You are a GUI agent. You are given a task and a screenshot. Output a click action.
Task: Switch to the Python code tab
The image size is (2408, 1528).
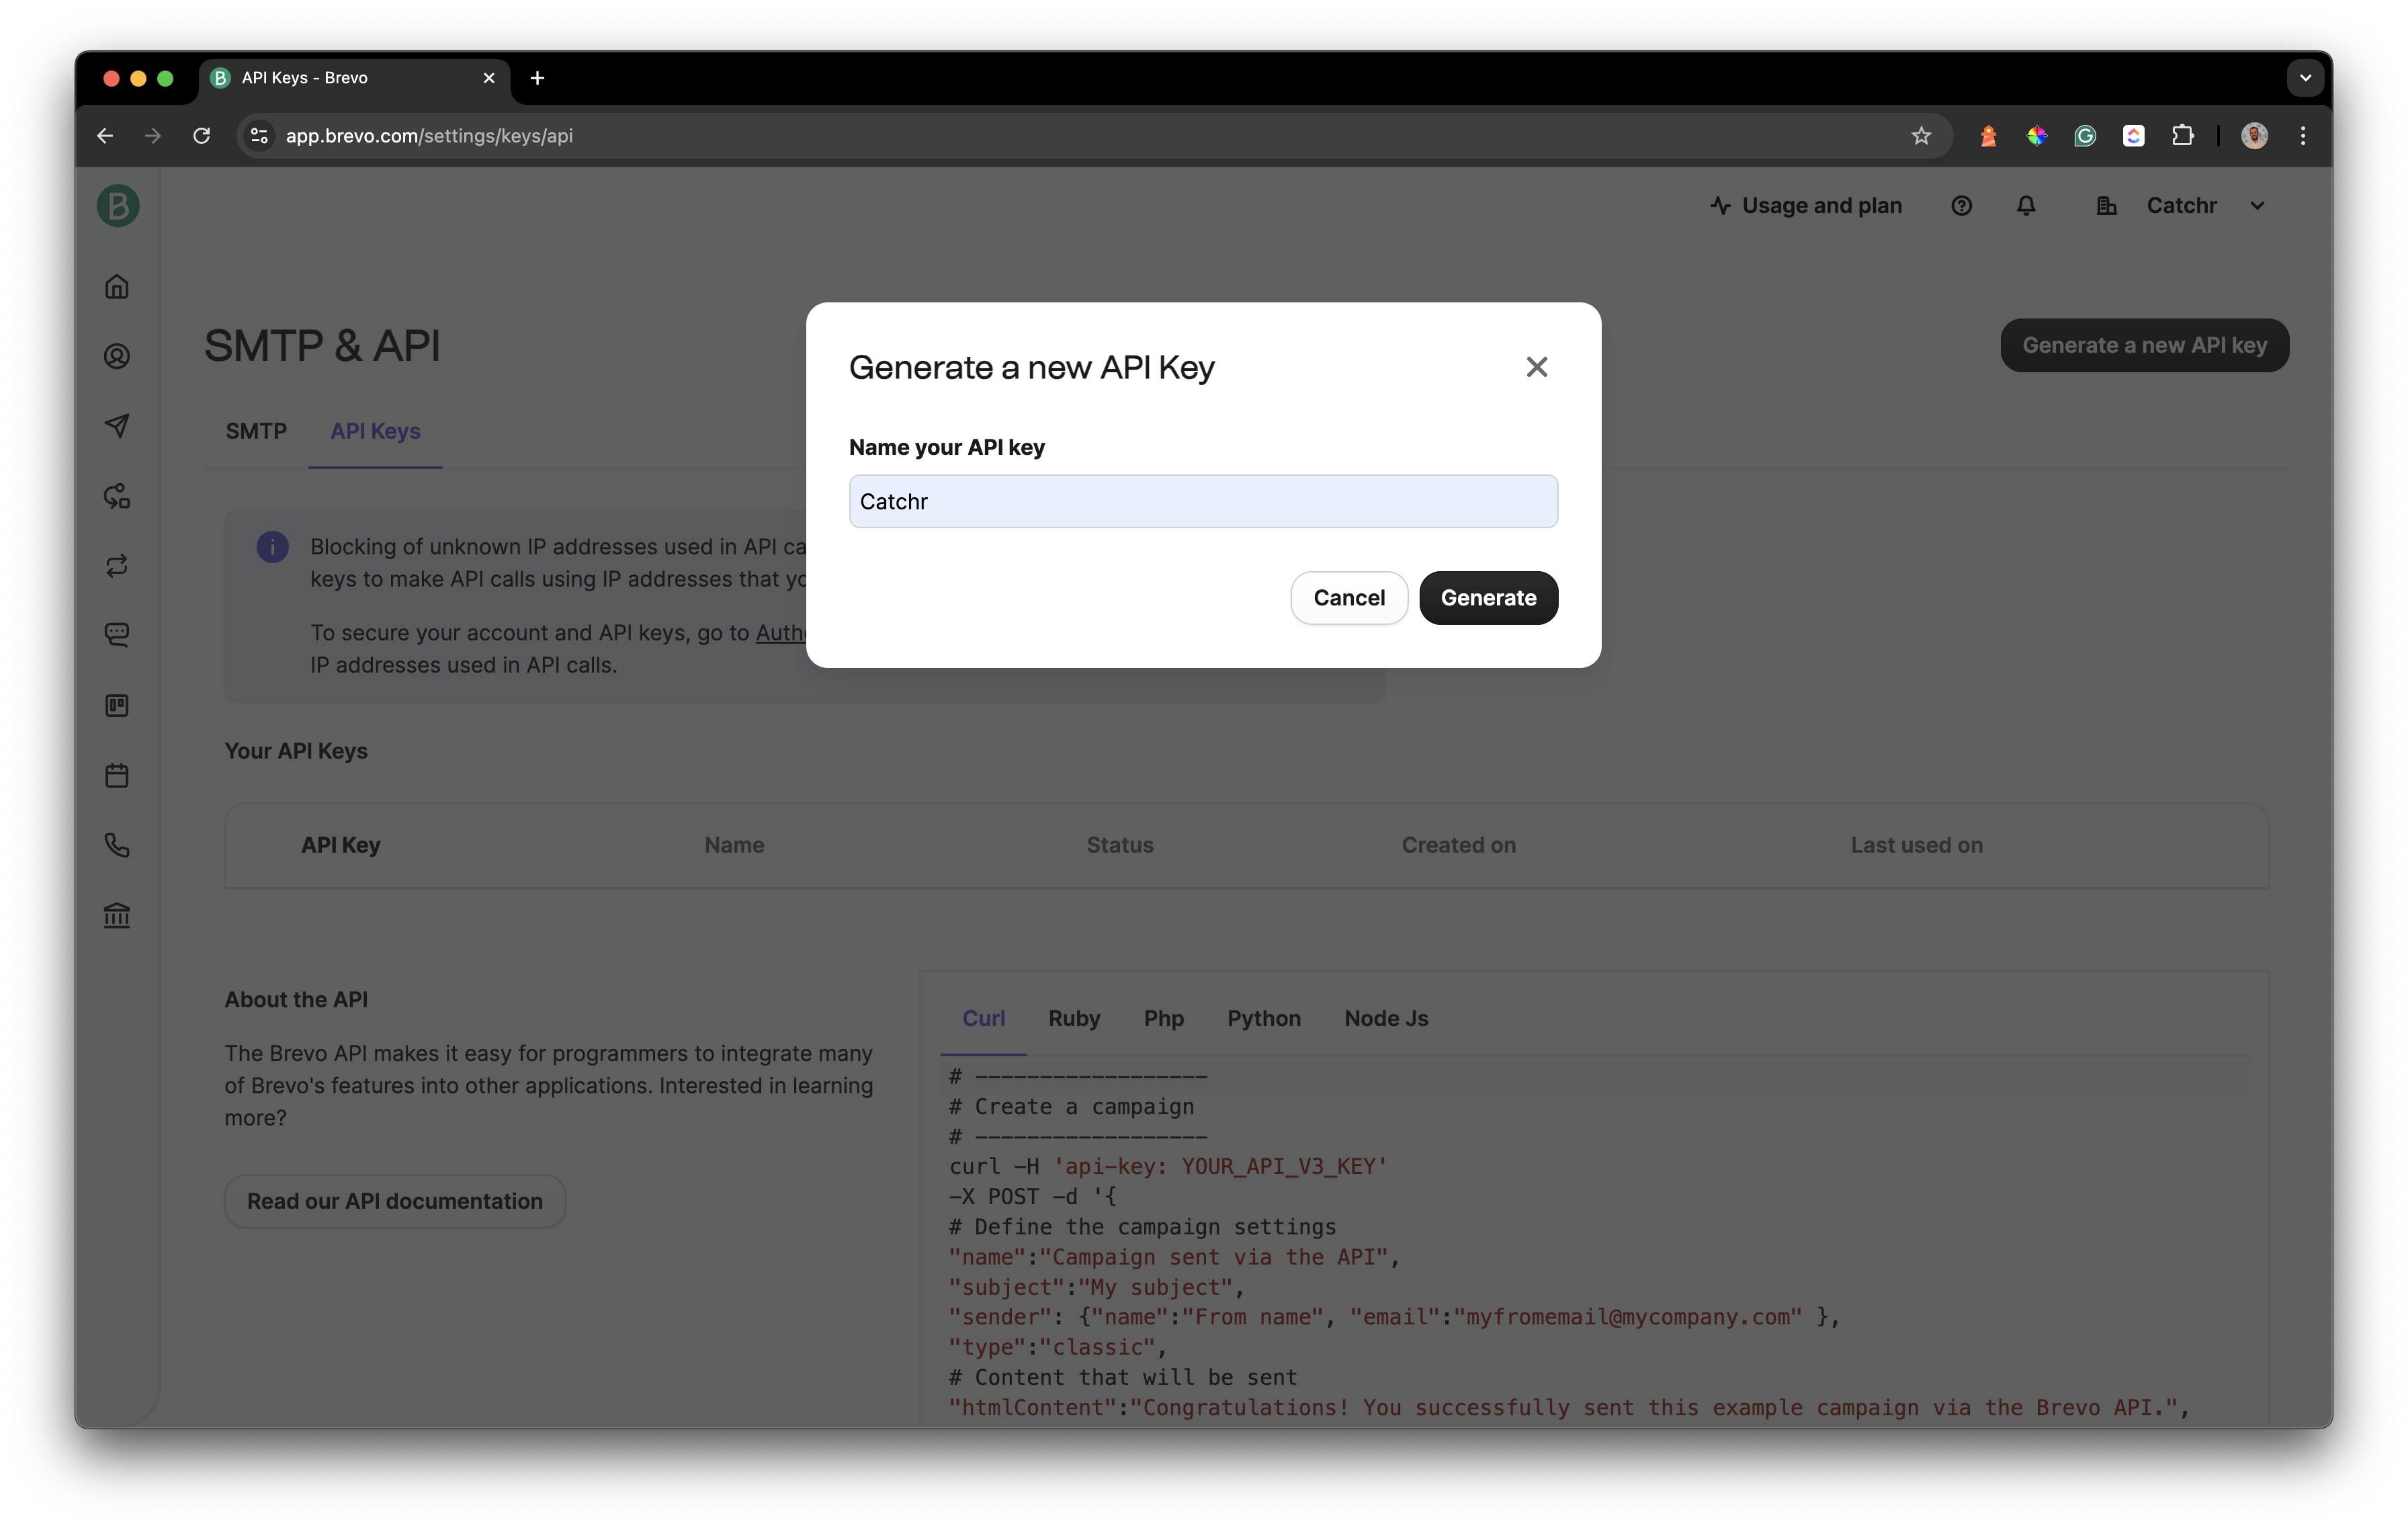pos(1264,1018)
